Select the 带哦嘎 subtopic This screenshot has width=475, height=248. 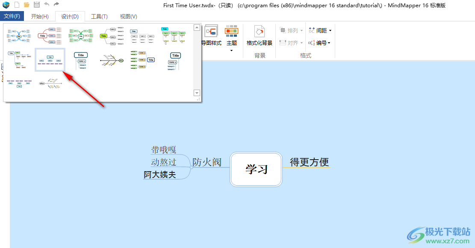pyautogui.click(x=164, y=150)
